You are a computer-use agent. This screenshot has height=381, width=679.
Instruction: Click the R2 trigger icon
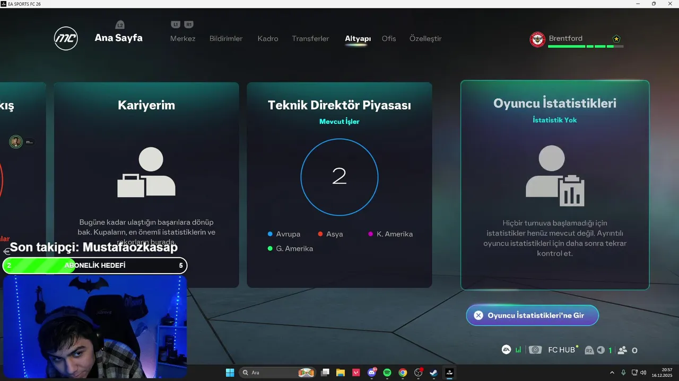tap(589, 350)
